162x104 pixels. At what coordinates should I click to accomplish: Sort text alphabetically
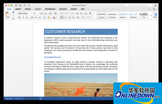[x=86, y=13]
